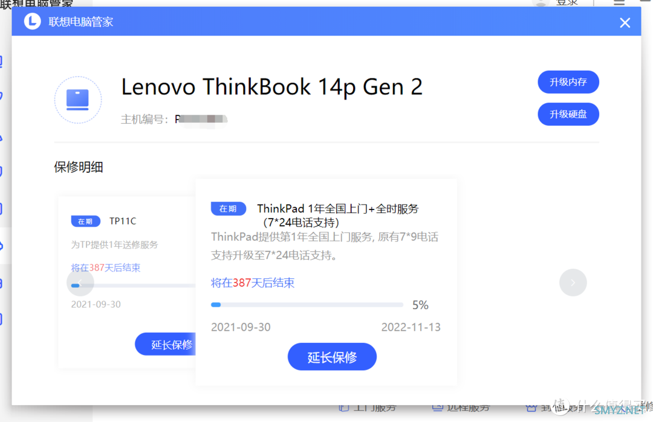This screenshot has width=653, height=422.
Task: Show previous warranty card with left arrow
Action: [x=80, y=283]
